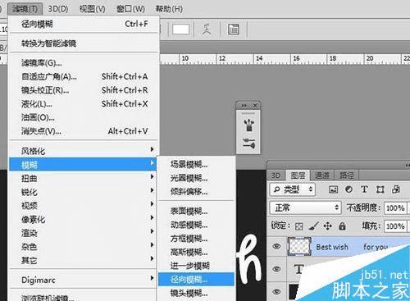Viewport: 410px width, 301px height.
Task: Open the 窗口(W) menu
Action: pyautogui.click(x=130, y=9)
